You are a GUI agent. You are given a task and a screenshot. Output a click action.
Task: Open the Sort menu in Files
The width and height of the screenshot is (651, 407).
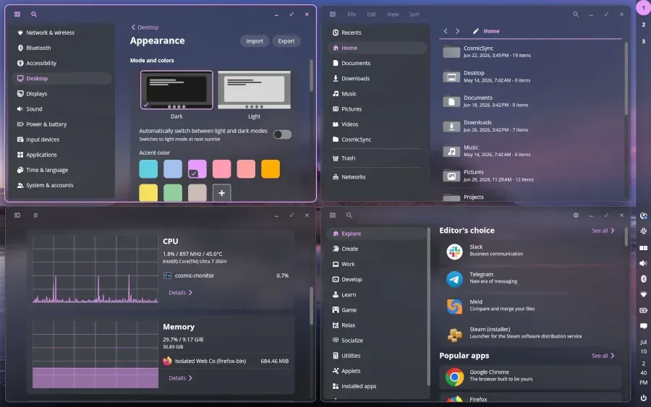pos(414,14)
